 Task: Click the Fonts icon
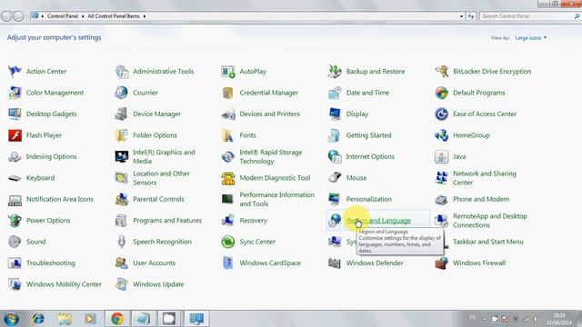(x=228, y=135)
